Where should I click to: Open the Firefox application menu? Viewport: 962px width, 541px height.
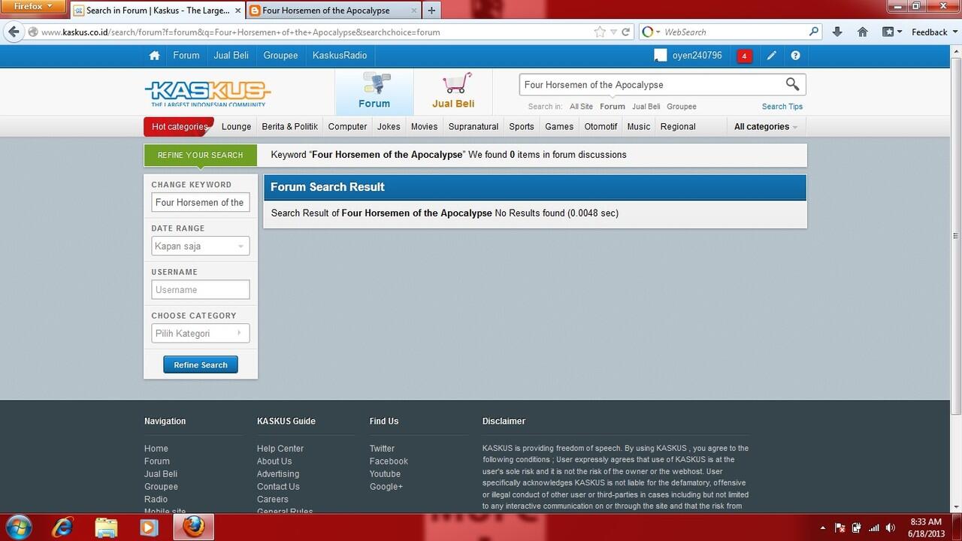tap(34, 7)
